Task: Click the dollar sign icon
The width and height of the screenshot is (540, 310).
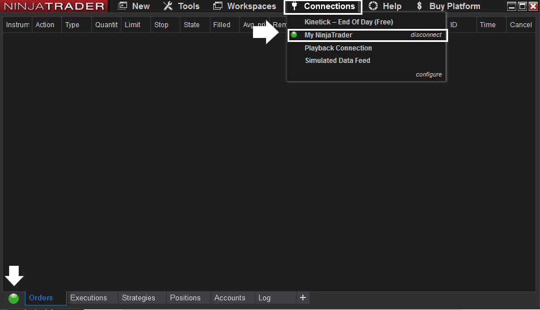Action: tap(420, 6)
